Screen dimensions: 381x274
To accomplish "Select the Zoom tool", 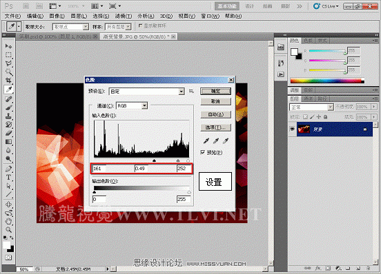I will (x=8, y=229).
